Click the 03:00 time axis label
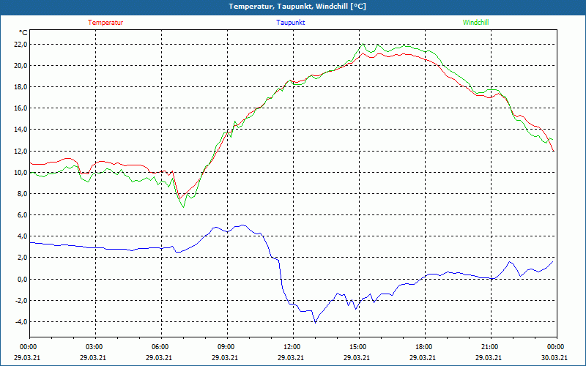 (x=96, y=347)
